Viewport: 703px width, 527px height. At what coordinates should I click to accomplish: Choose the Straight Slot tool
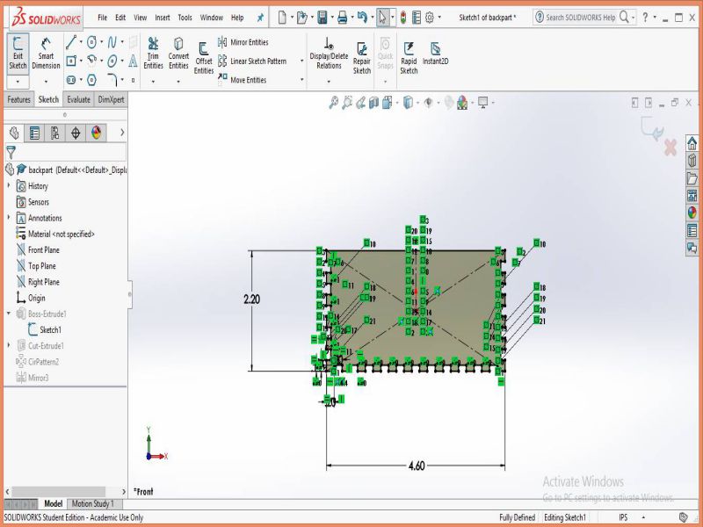pyautogui.click(x=71, y=80)
